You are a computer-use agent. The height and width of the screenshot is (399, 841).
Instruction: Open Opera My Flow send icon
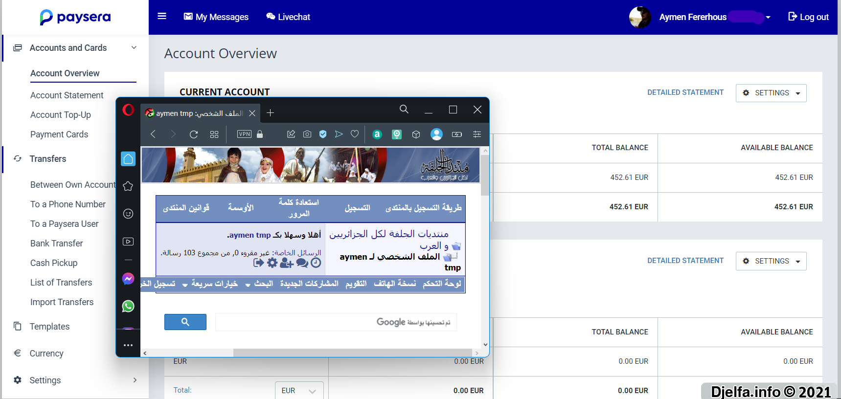click(x=339, y=134)
